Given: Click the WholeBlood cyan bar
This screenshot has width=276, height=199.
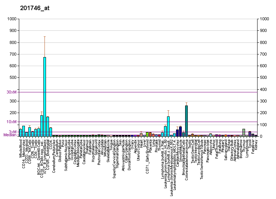Looking at the screenshot, I should [x=20, y=133].
